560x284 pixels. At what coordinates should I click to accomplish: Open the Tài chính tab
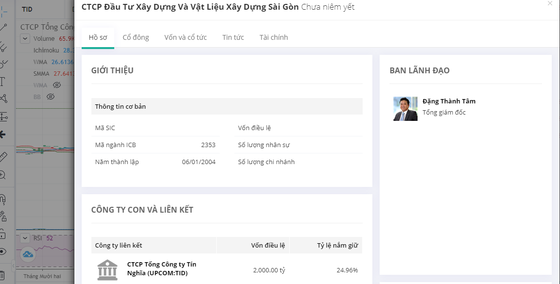tap(273, 37)
